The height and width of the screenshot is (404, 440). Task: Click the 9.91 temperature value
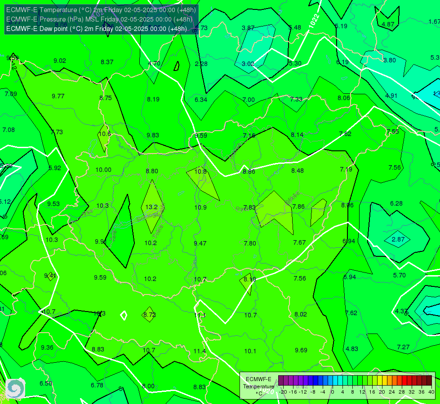pyautogui.click(x=101, y=242)
